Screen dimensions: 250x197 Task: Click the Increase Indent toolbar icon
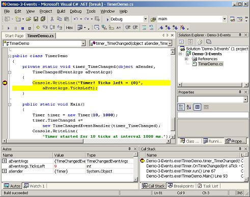coord(135,28)
